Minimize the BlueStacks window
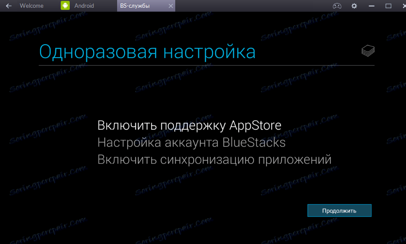The width and height of the screenshot is (406, 244). 372,6
